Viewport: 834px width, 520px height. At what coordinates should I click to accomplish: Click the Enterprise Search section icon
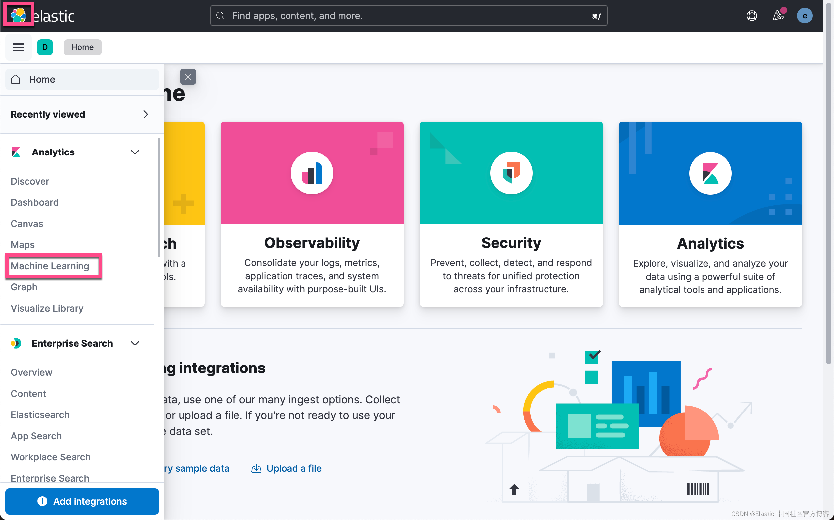pos(16,343)
